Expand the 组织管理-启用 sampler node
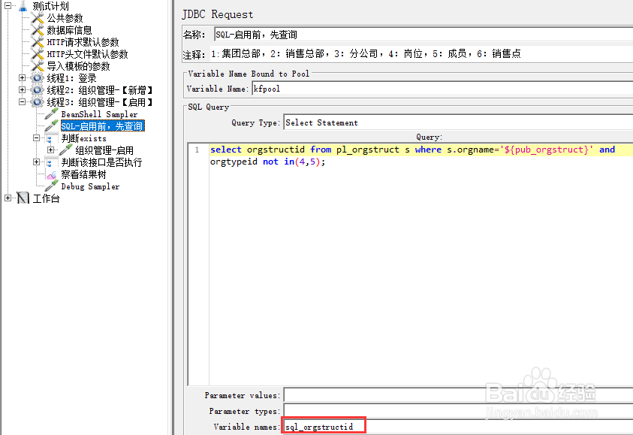Image resolution: width=633 pixels, height=435 pixels. pyautogui.click(x=51, y=150)
